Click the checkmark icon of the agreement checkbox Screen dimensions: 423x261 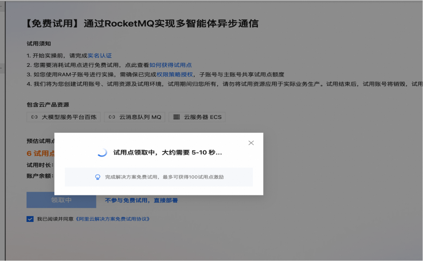tap(30, 219)
